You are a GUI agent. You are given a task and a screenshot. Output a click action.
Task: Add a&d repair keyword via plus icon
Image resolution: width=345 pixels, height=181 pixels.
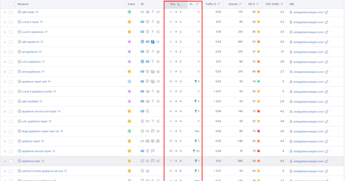pos(19,12)
